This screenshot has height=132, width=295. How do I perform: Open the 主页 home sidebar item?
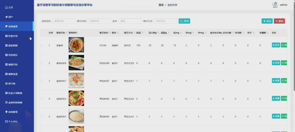coord(17,7)
